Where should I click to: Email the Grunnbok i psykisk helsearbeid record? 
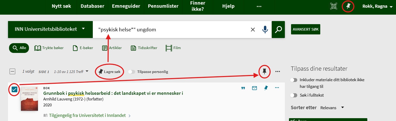[x=254, y=88]
